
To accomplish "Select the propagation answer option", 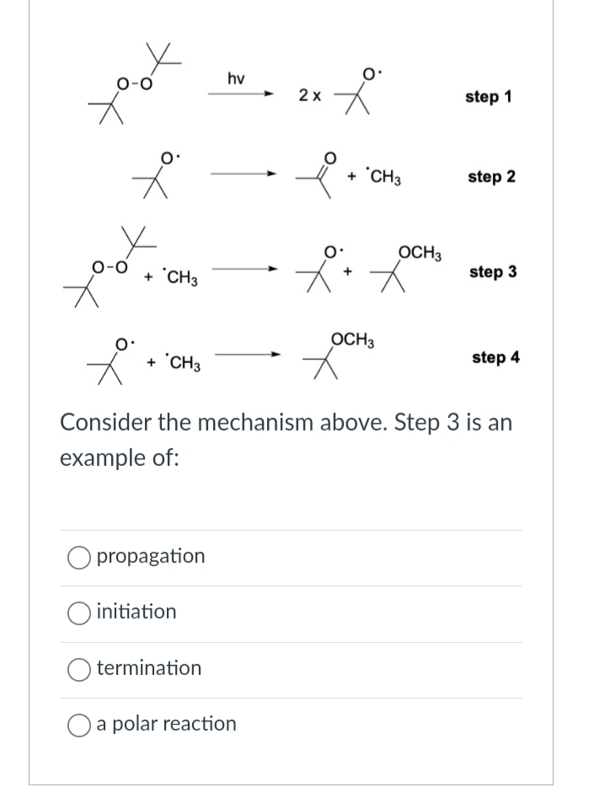I will pyautogui.click(x=78, y=556).
